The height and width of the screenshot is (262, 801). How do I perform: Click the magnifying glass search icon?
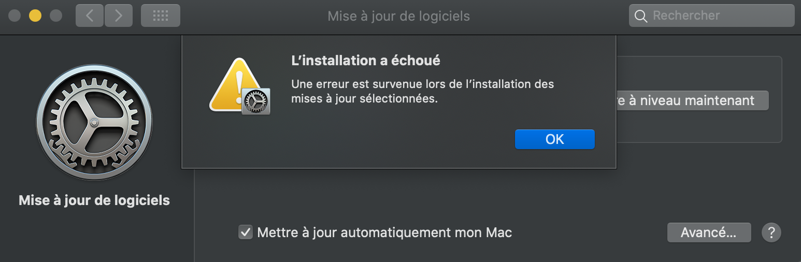641,16
